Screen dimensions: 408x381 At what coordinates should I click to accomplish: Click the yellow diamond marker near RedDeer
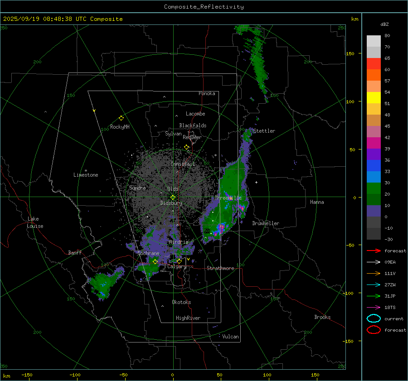tap(186, 147)
